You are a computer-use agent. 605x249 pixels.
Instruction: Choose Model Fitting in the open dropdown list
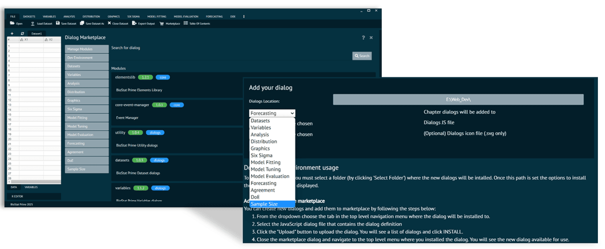click(x=272, y=162)
